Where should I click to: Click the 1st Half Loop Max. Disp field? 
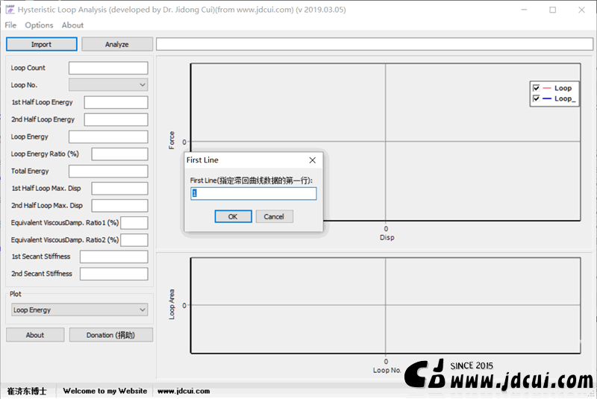tap(119, 188)
